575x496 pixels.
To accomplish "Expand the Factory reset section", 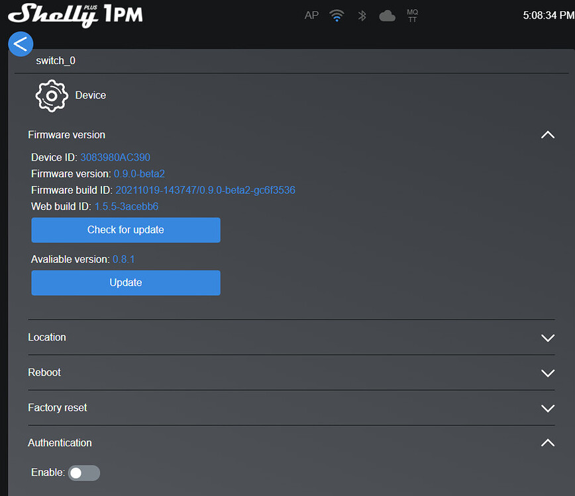I will (548, 408).
